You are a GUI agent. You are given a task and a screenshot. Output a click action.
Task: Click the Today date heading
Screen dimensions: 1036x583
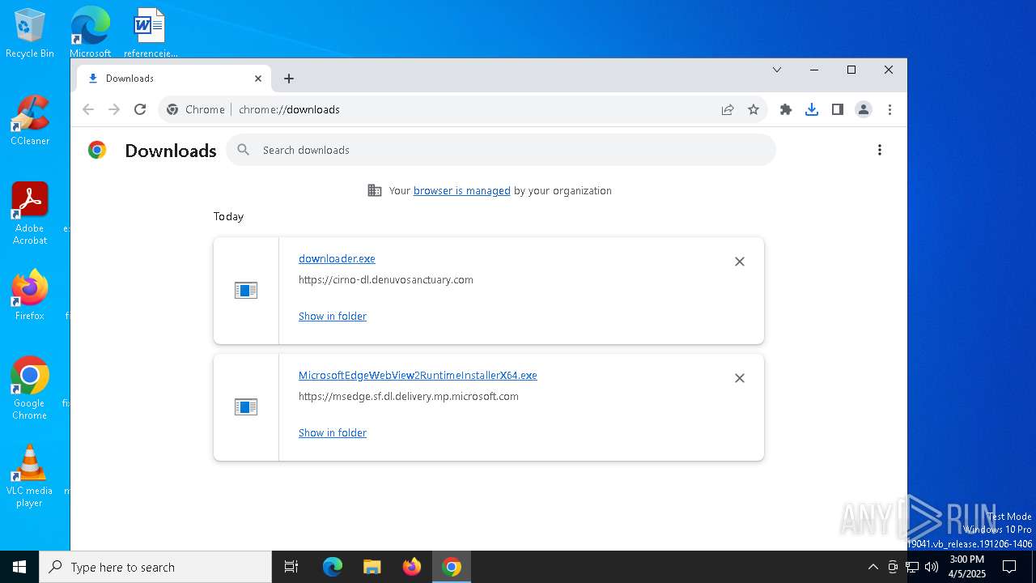click(228, 217)
